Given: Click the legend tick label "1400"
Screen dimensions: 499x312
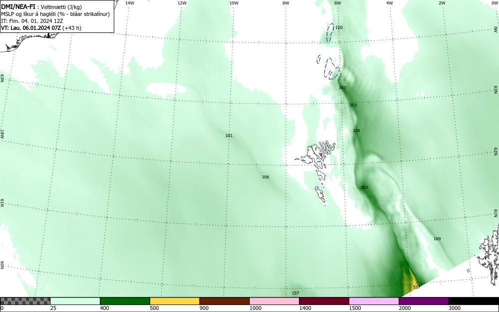Looking at the screenshot, I should click(x=305, y=308).
